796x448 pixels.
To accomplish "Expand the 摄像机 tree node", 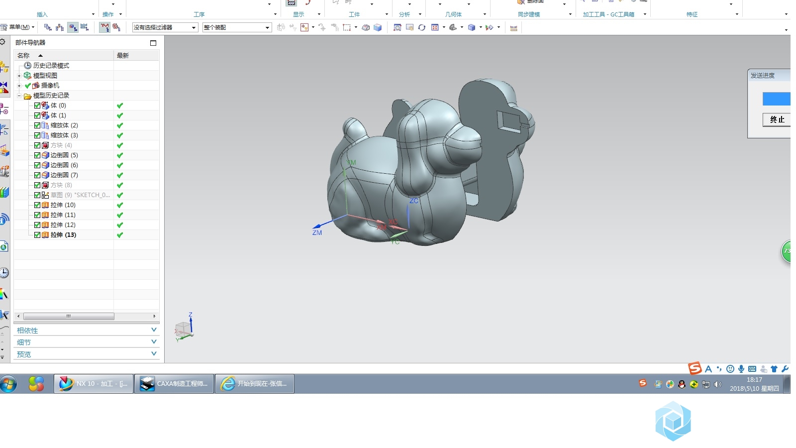I will point(19,86).
